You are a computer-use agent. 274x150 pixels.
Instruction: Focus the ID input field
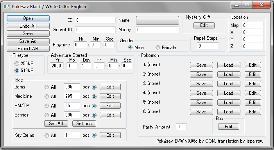click(95, 20)
